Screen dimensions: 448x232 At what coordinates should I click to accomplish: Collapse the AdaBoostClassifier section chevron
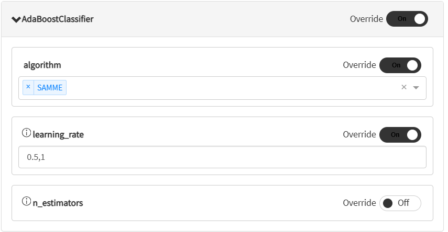pos(16,19)
